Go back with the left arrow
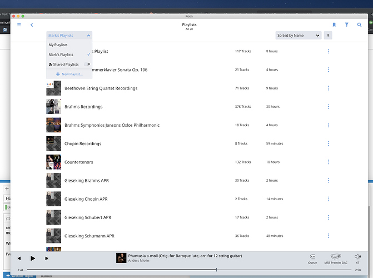This screenshot has width=373, height=278. point(32,25)
